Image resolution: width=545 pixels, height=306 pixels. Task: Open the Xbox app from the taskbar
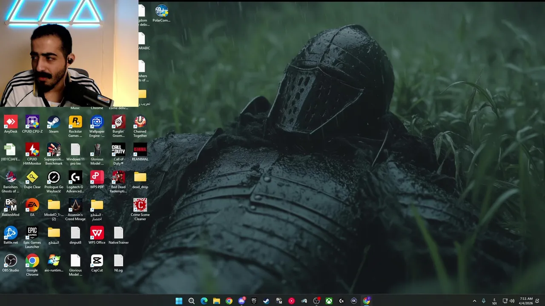329,301
